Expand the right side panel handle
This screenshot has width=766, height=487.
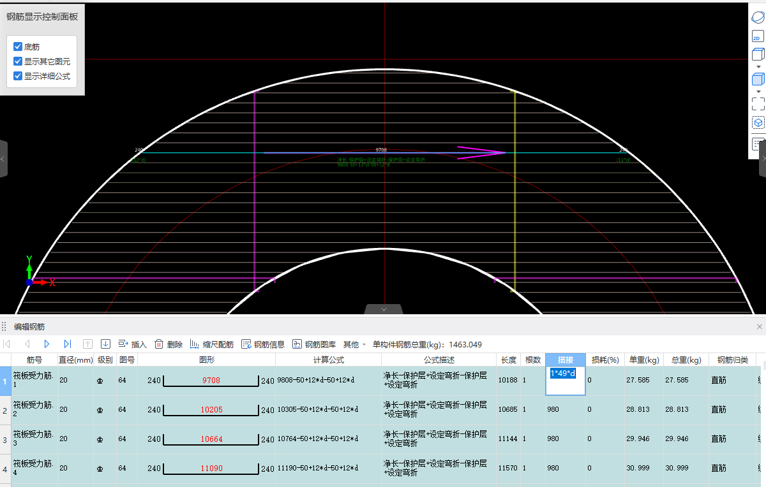tap(762, 159)
